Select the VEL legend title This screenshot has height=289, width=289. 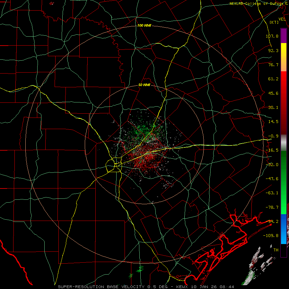(282, 19)
